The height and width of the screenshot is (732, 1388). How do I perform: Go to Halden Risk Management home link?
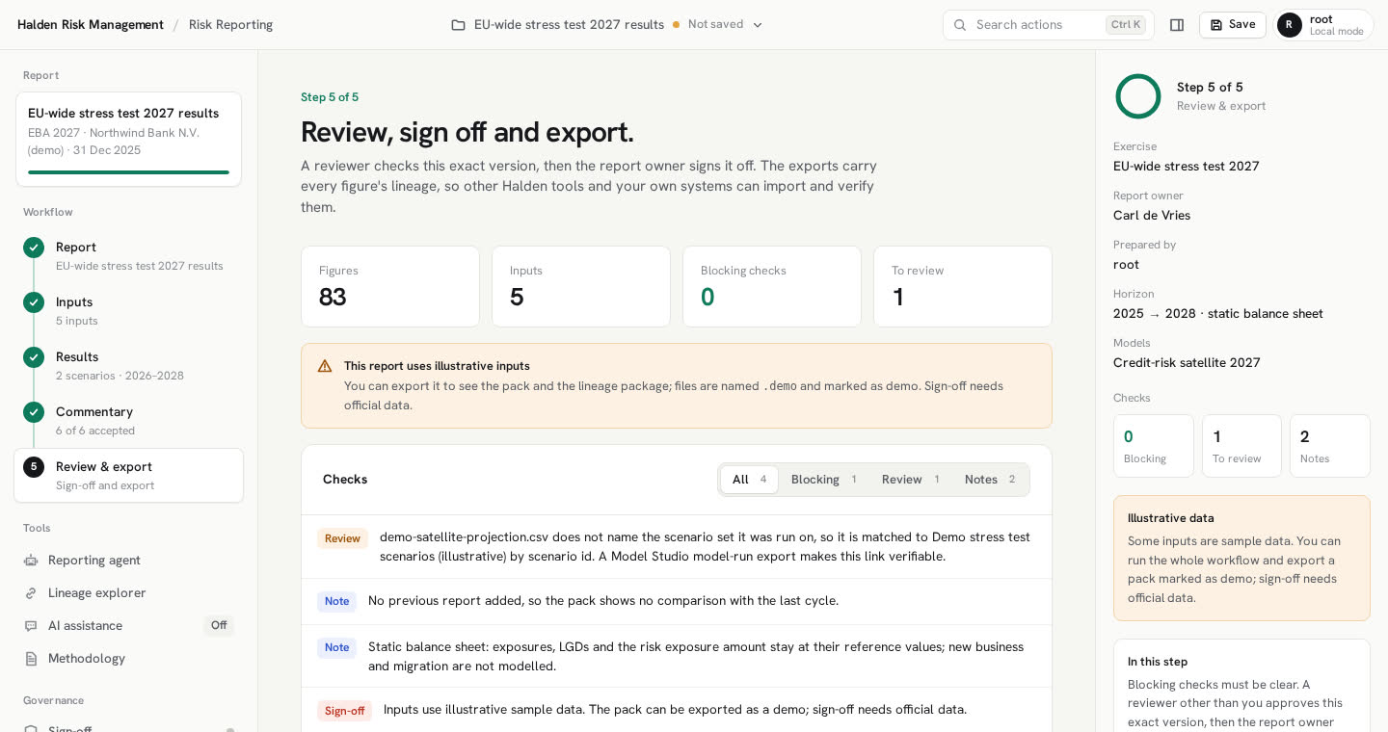(91, 25)
